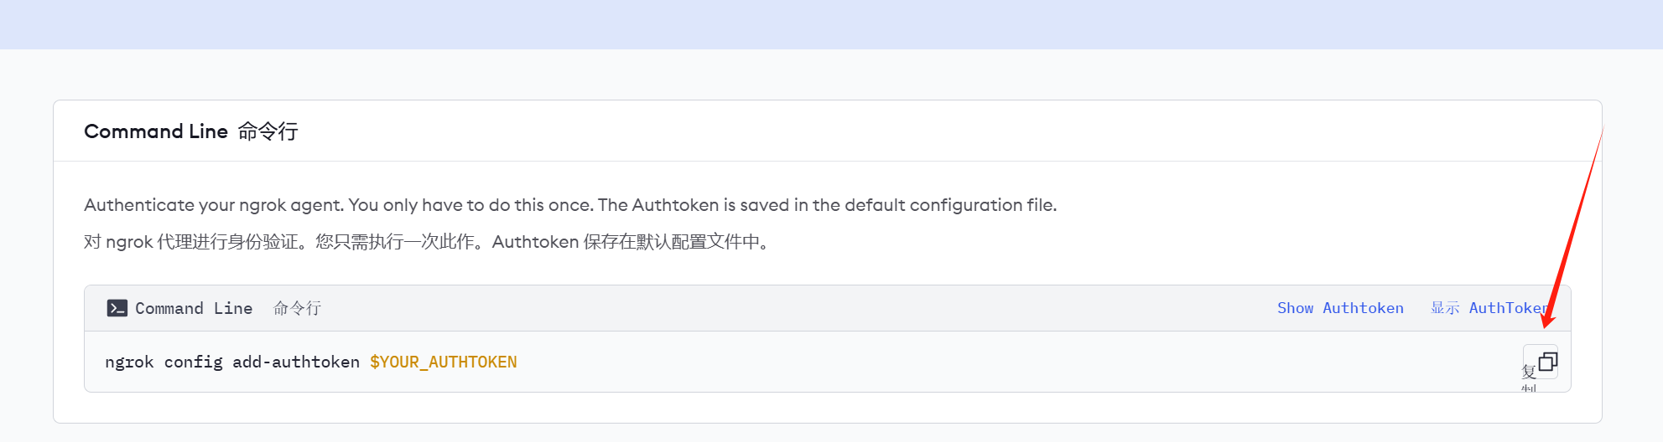Click empty space in the code block header bar
Viewport: 1663px width, 442px height.
797,308
